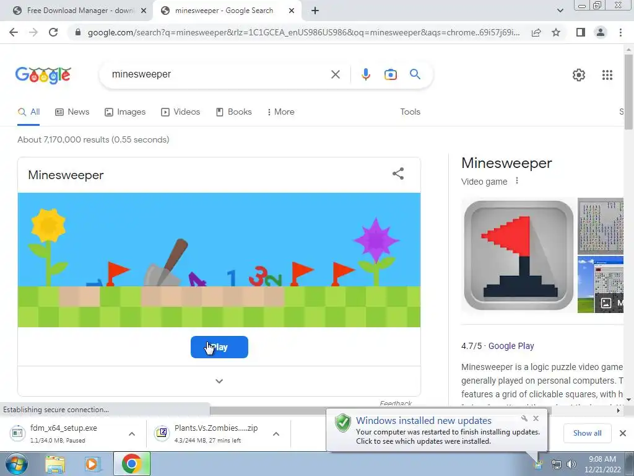Open balloon notification settings wrench
Image resolution: width=634 pixels, height=476 pixels.
pos(524,418)
